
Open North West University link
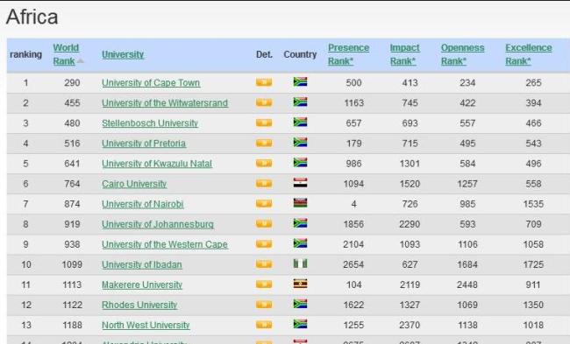click(146, 325)
